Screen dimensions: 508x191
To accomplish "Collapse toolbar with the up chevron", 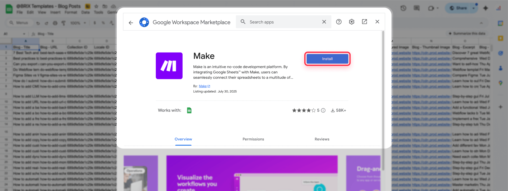I will (481, 23).
